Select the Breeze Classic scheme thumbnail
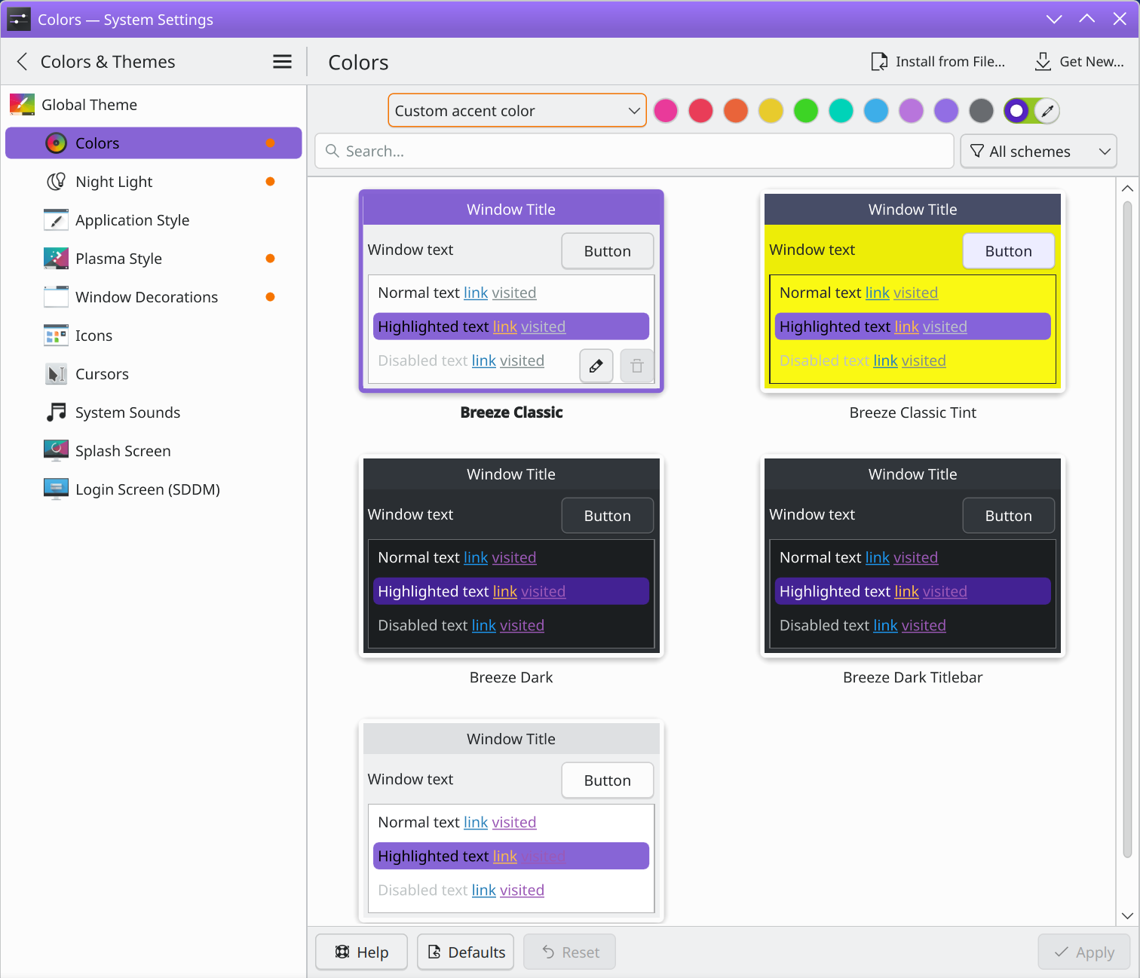The height and width of the screenshot is (978, 1140). click(511, 291)
